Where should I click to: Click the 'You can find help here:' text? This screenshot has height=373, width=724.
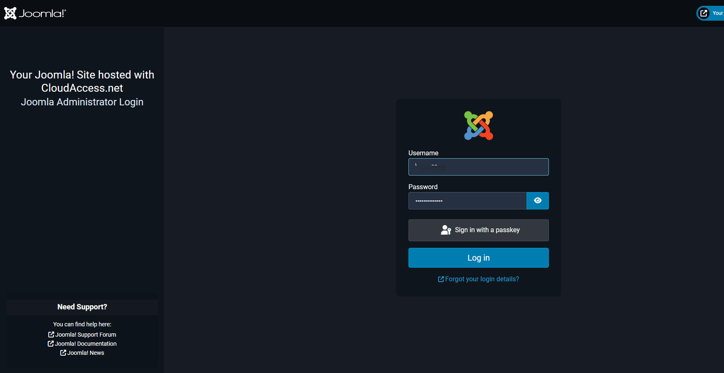coord(82,324)
